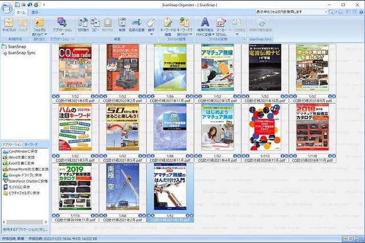Open キーワードで振り分け dropdown
The image size is (365, 243).
pyautogui.click(x=185, y=27)
